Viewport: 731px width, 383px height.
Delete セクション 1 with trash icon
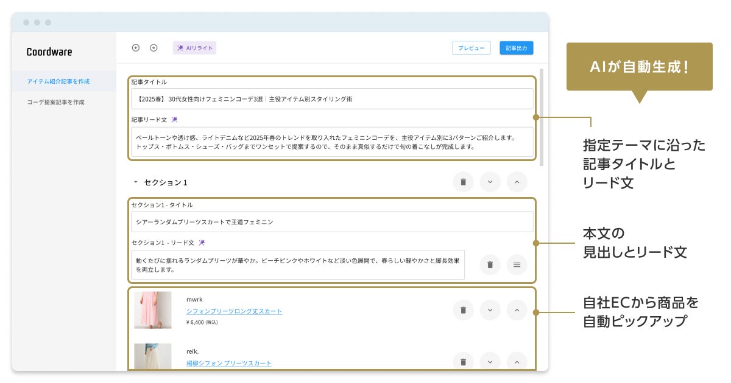pyautogui.click(x=463, y=182)
